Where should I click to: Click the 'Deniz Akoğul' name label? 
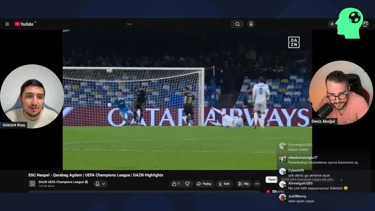(323, 121)
